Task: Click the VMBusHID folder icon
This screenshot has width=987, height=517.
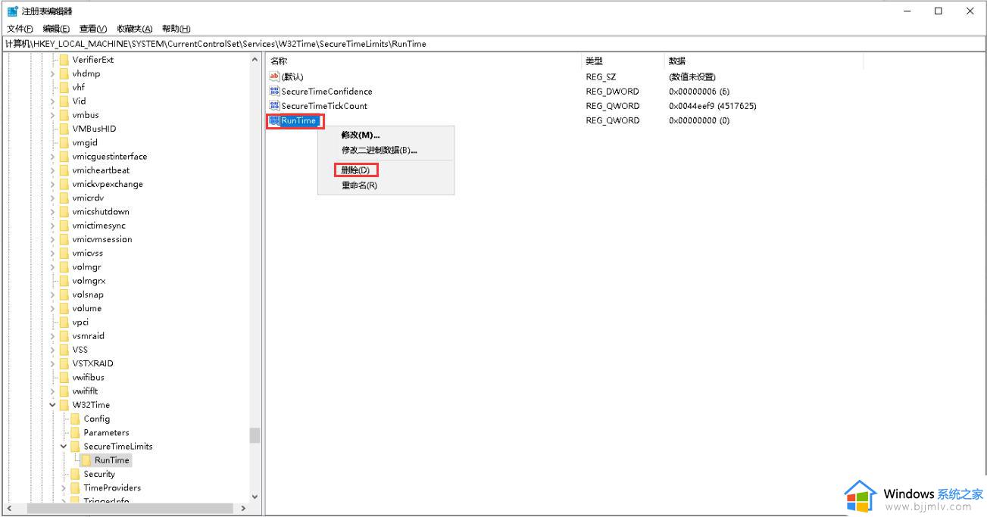Action: tap(64, 129)
